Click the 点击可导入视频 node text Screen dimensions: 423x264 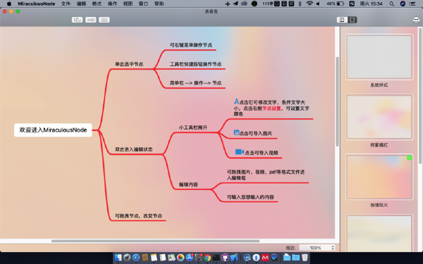261,153
